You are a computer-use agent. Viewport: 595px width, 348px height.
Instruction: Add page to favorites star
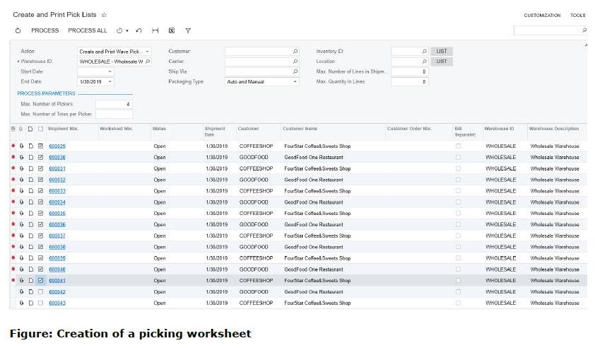(104, 15)
